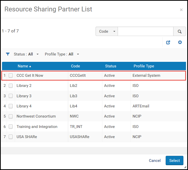The image size is (188, 170).
Task: Expand the Status All filter dropdown
Action: pos(26,54)
